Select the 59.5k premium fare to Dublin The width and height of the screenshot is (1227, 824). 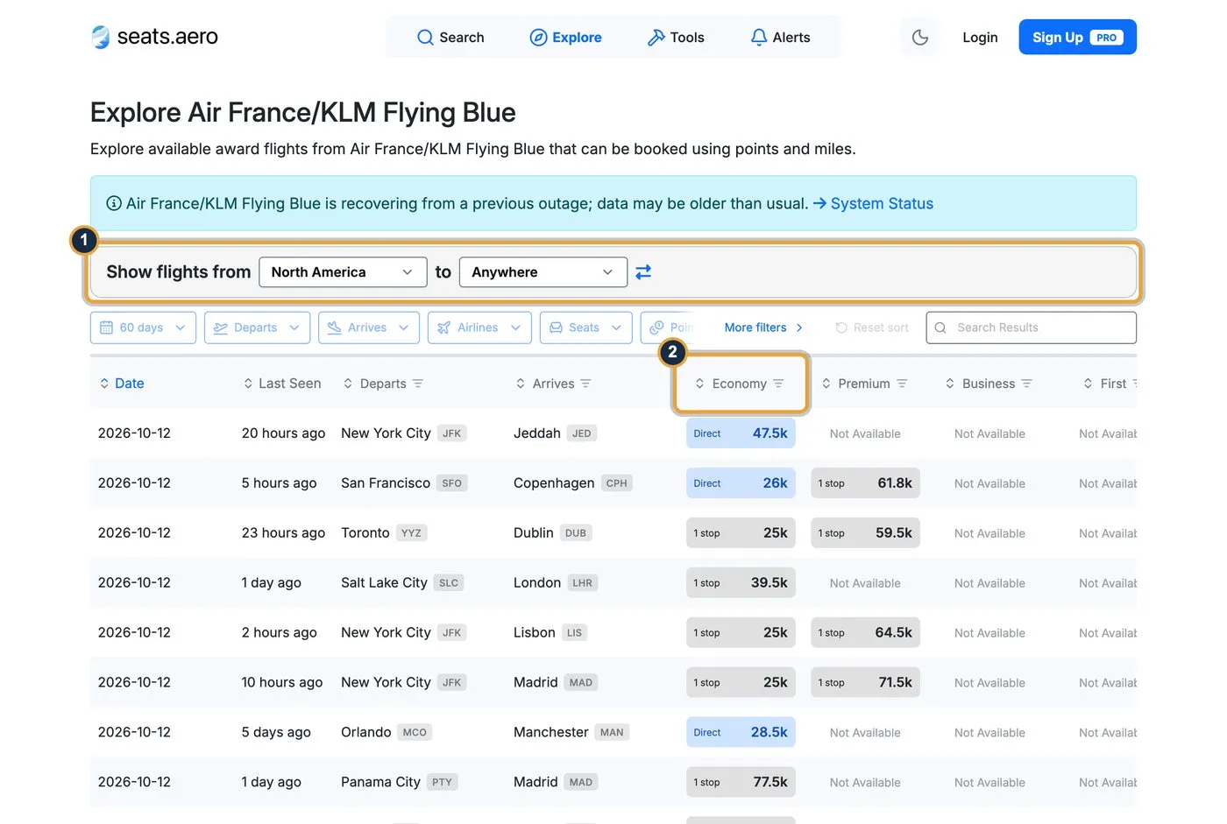tap(865, 533)
